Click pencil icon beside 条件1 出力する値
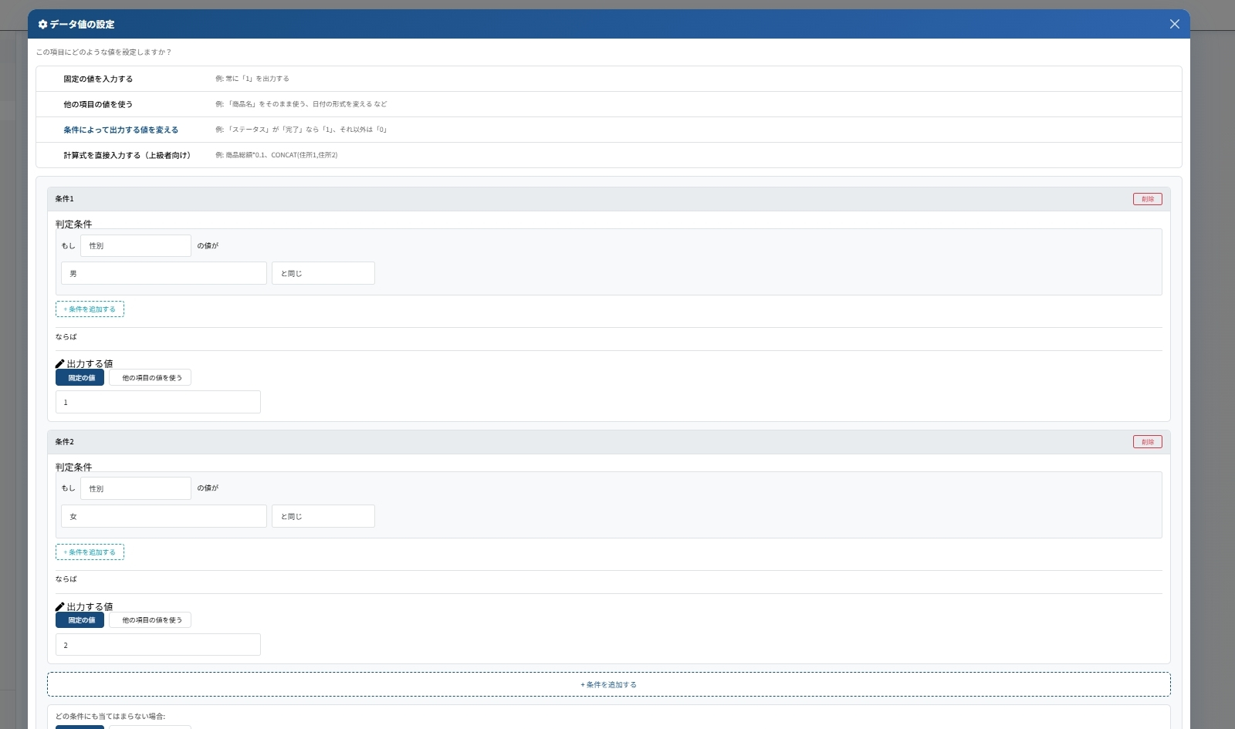1235x729 pixels. pyautogui.click(x=60, y=363)
